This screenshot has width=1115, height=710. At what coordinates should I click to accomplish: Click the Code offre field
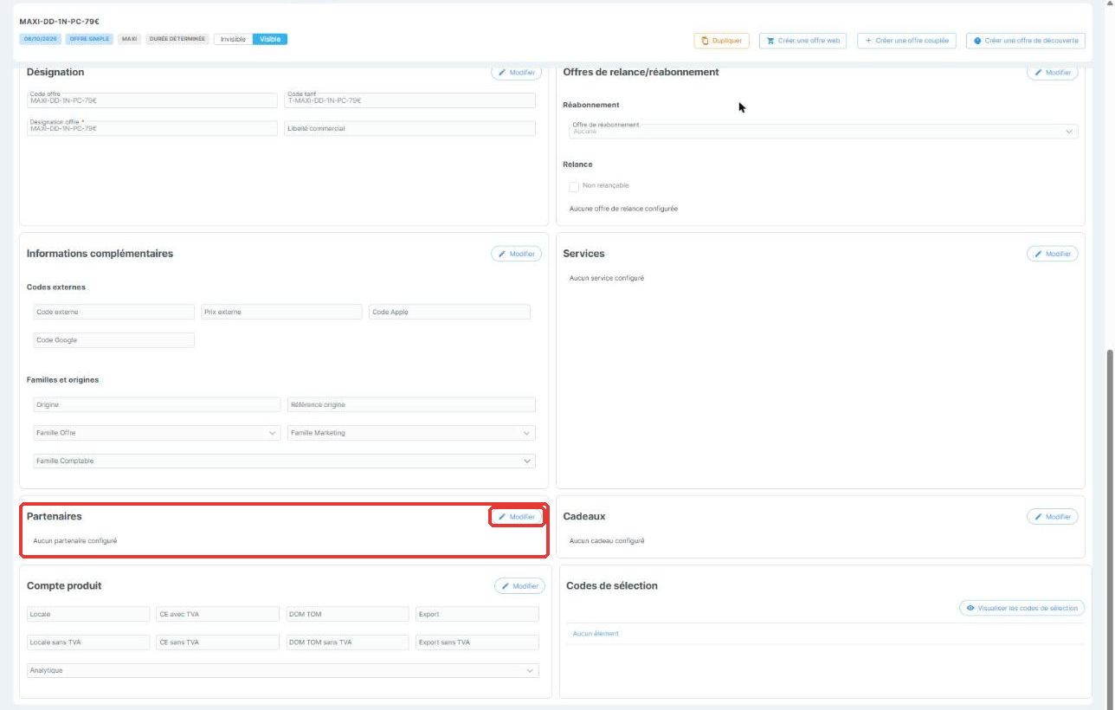152,100
